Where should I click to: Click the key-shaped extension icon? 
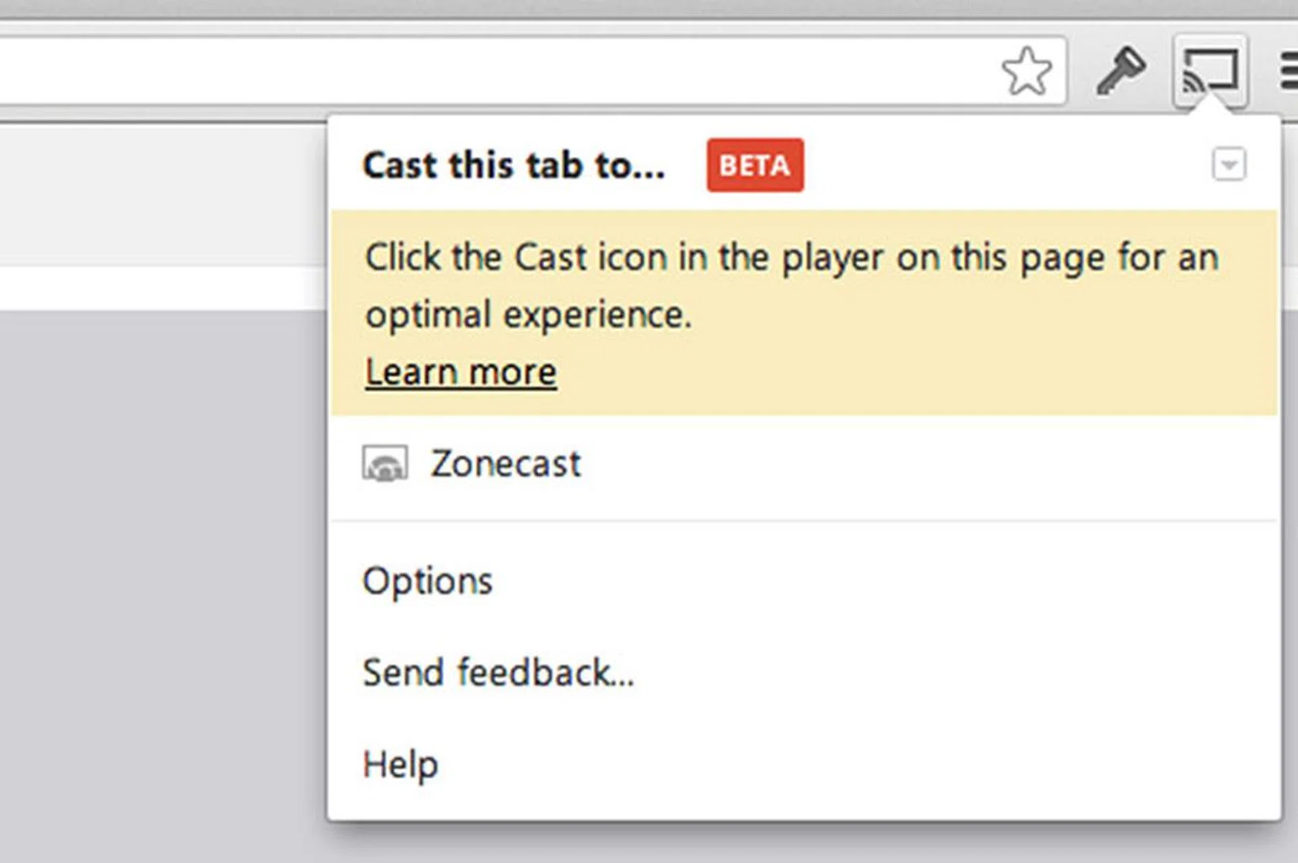[1122, 70]
